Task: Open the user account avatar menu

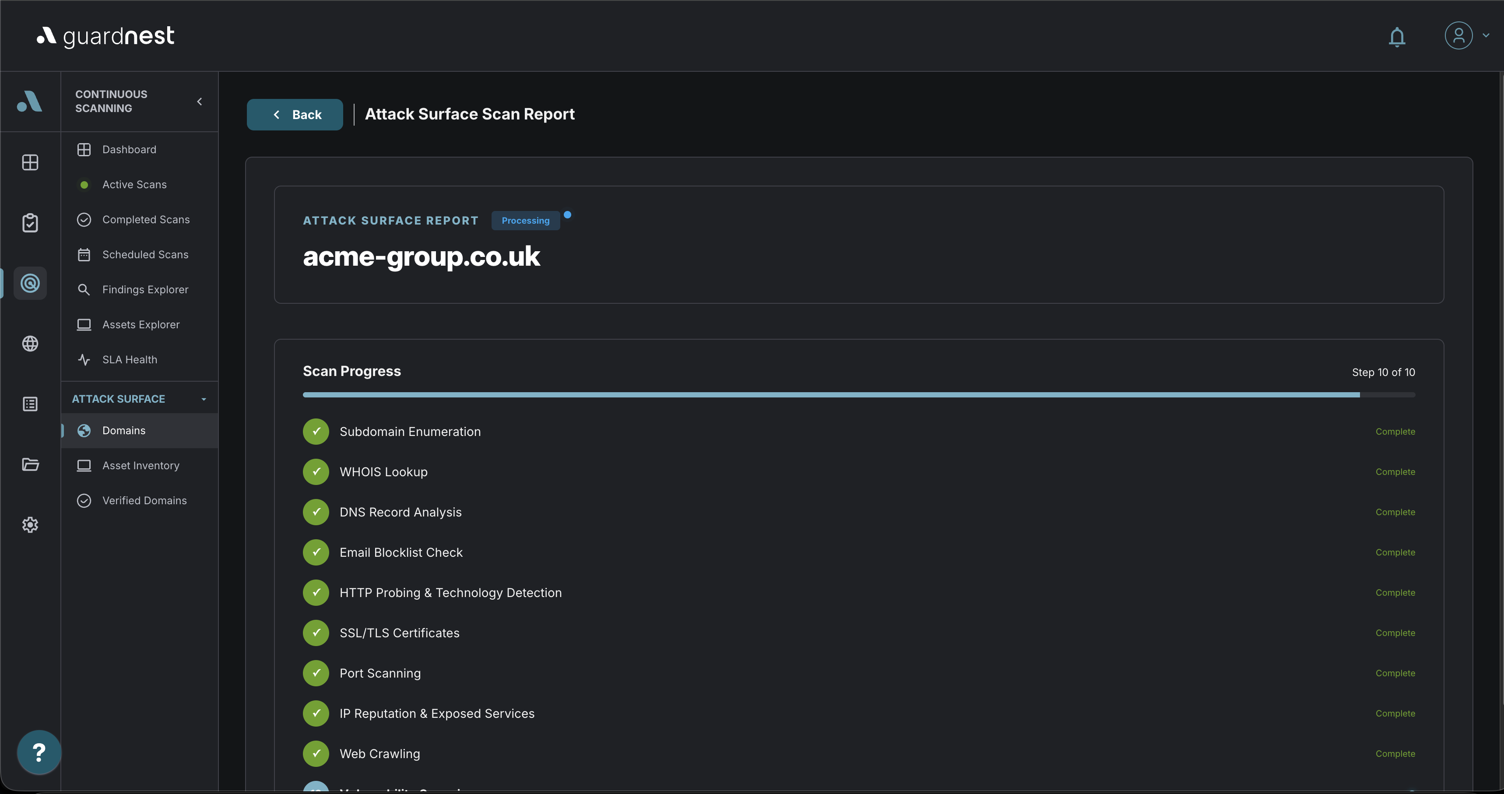Action: tap(1458, 35)
